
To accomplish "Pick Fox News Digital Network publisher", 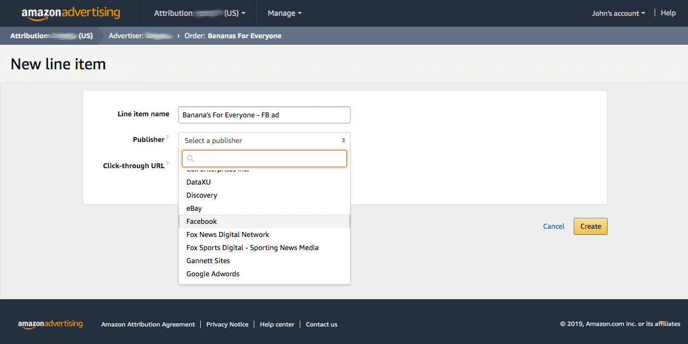I will click(x=264, y=235).
